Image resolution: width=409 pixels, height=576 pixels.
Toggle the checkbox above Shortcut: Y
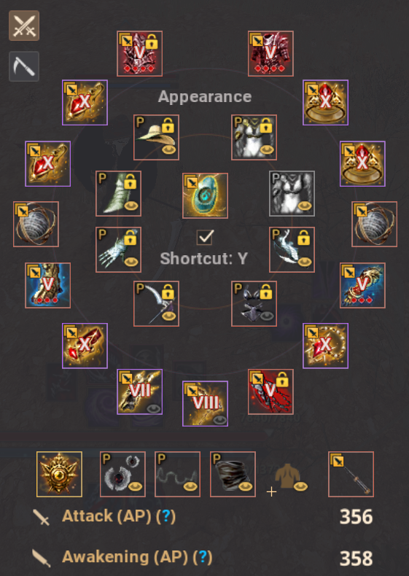[205, 237]
